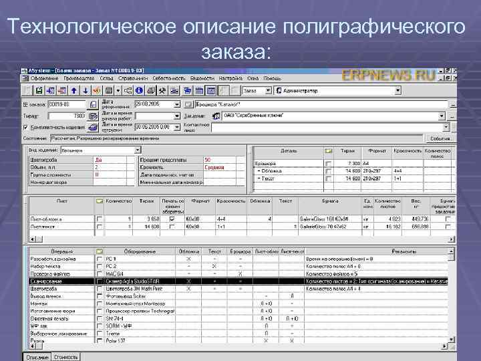Click the stacked documents toolbar icon left of tools

(x=150, y=90)
